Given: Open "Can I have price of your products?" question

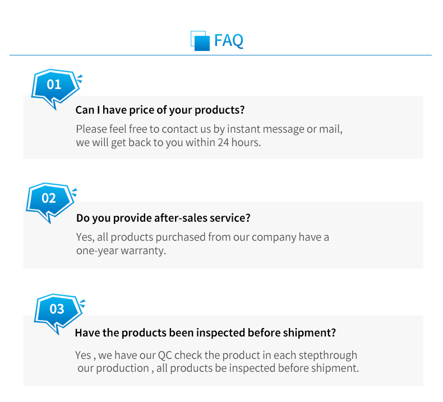Looking at the screenshot, I should 160,110.
